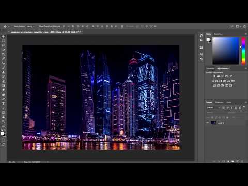Select the Brush tool
Viewport: 248px width, 186px height.
(3, 68)
